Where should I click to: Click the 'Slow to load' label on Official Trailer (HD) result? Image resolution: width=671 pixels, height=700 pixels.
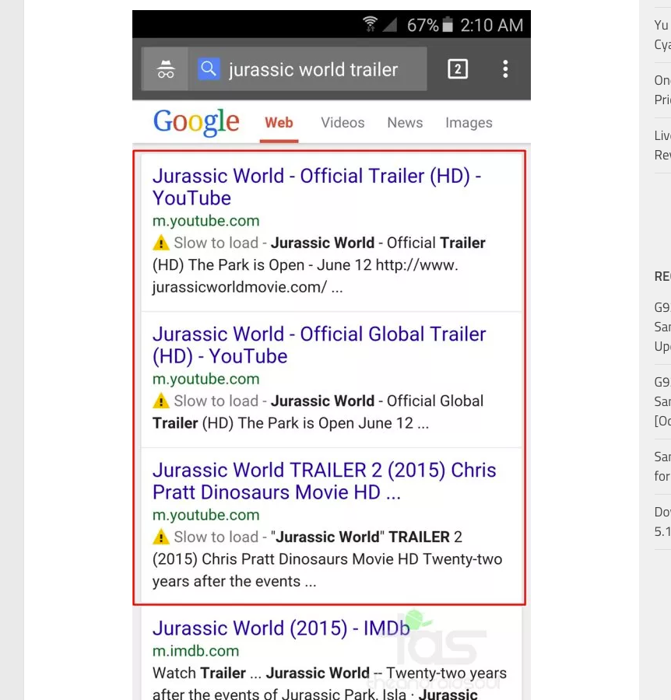(216, 243)
